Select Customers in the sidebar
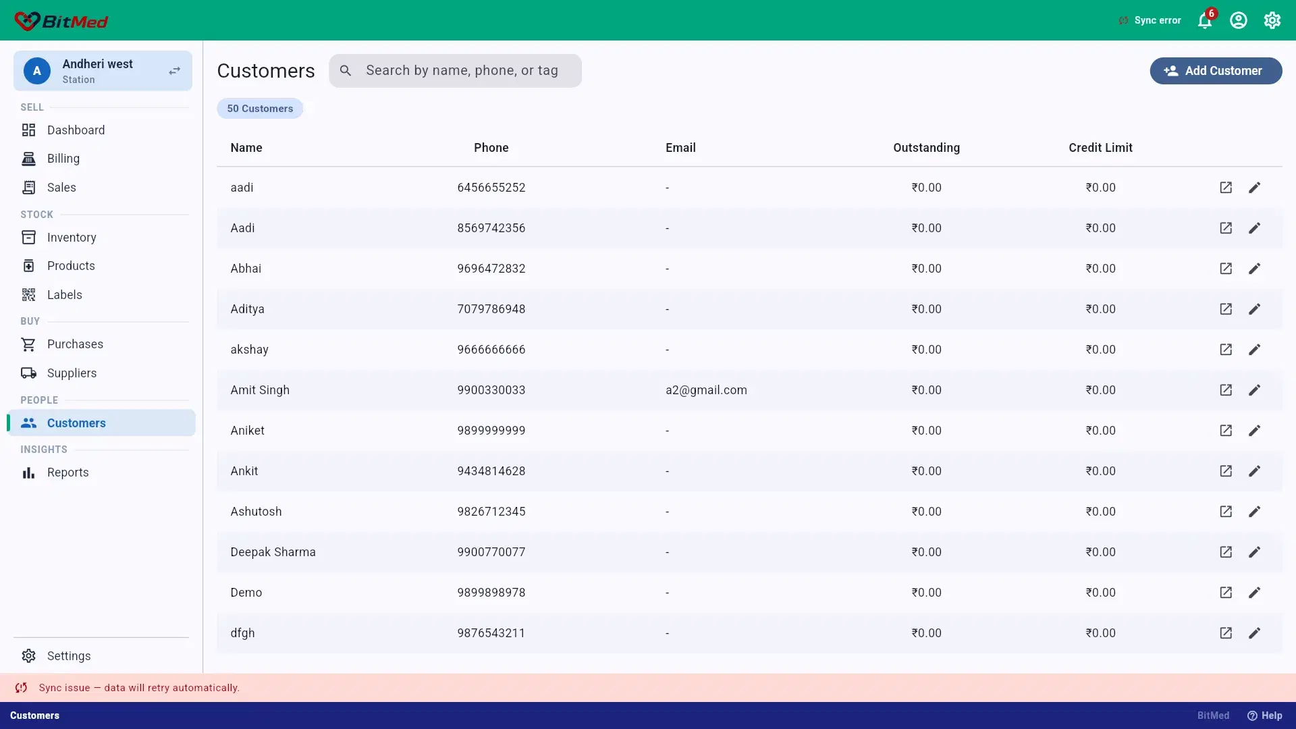The width and height of the screenshot is (1296, 729). pyautogui.click(x=101, y=423)
